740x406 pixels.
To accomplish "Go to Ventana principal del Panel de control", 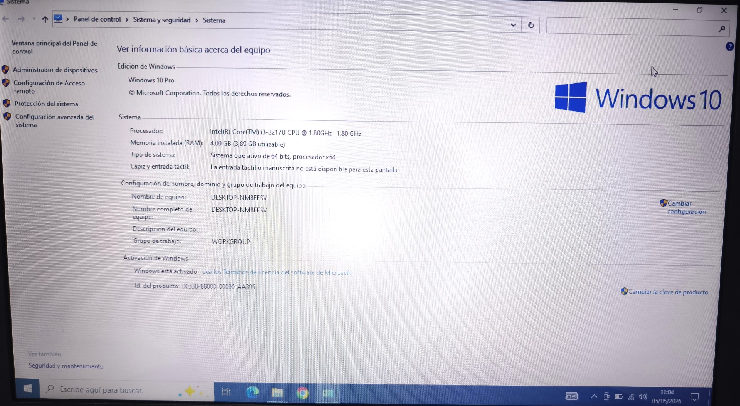I will pyautogui.click(x=54, y=47).
